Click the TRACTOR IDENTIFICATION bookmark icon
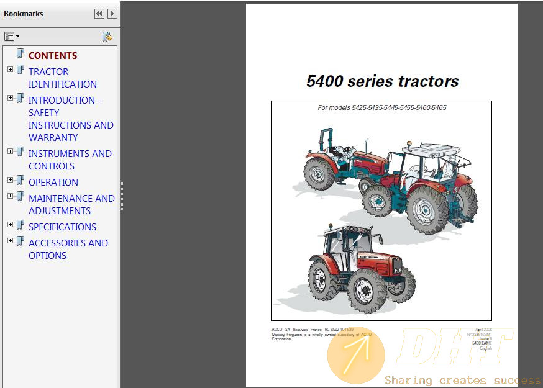 [x=21, y=70]
